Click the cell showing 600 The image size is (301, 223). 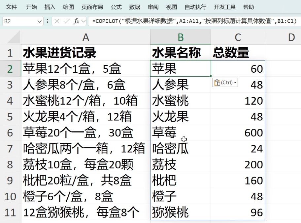pyautogui.click(x=238, y=133)
